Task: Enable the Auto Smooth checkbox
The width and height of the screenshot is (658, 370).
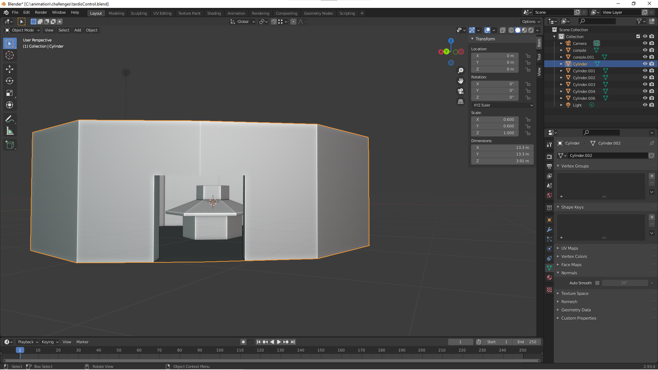Action: point(597,283)
